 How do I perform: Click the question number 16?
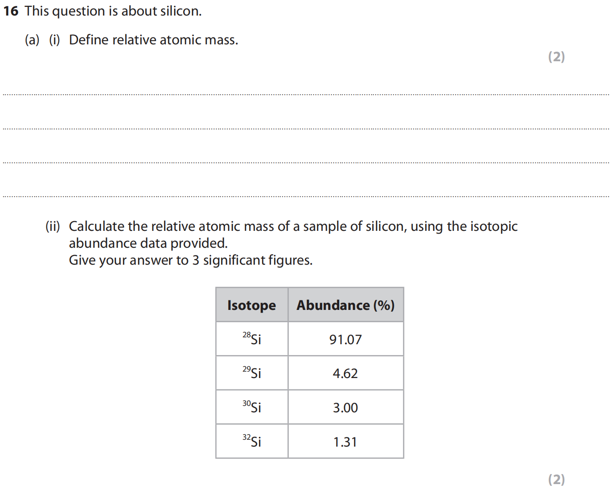click(11, 11)
